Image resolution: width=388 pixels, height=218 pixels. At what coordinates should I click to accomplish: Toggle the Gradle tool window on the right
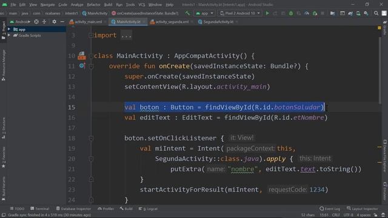coord(385,28)
